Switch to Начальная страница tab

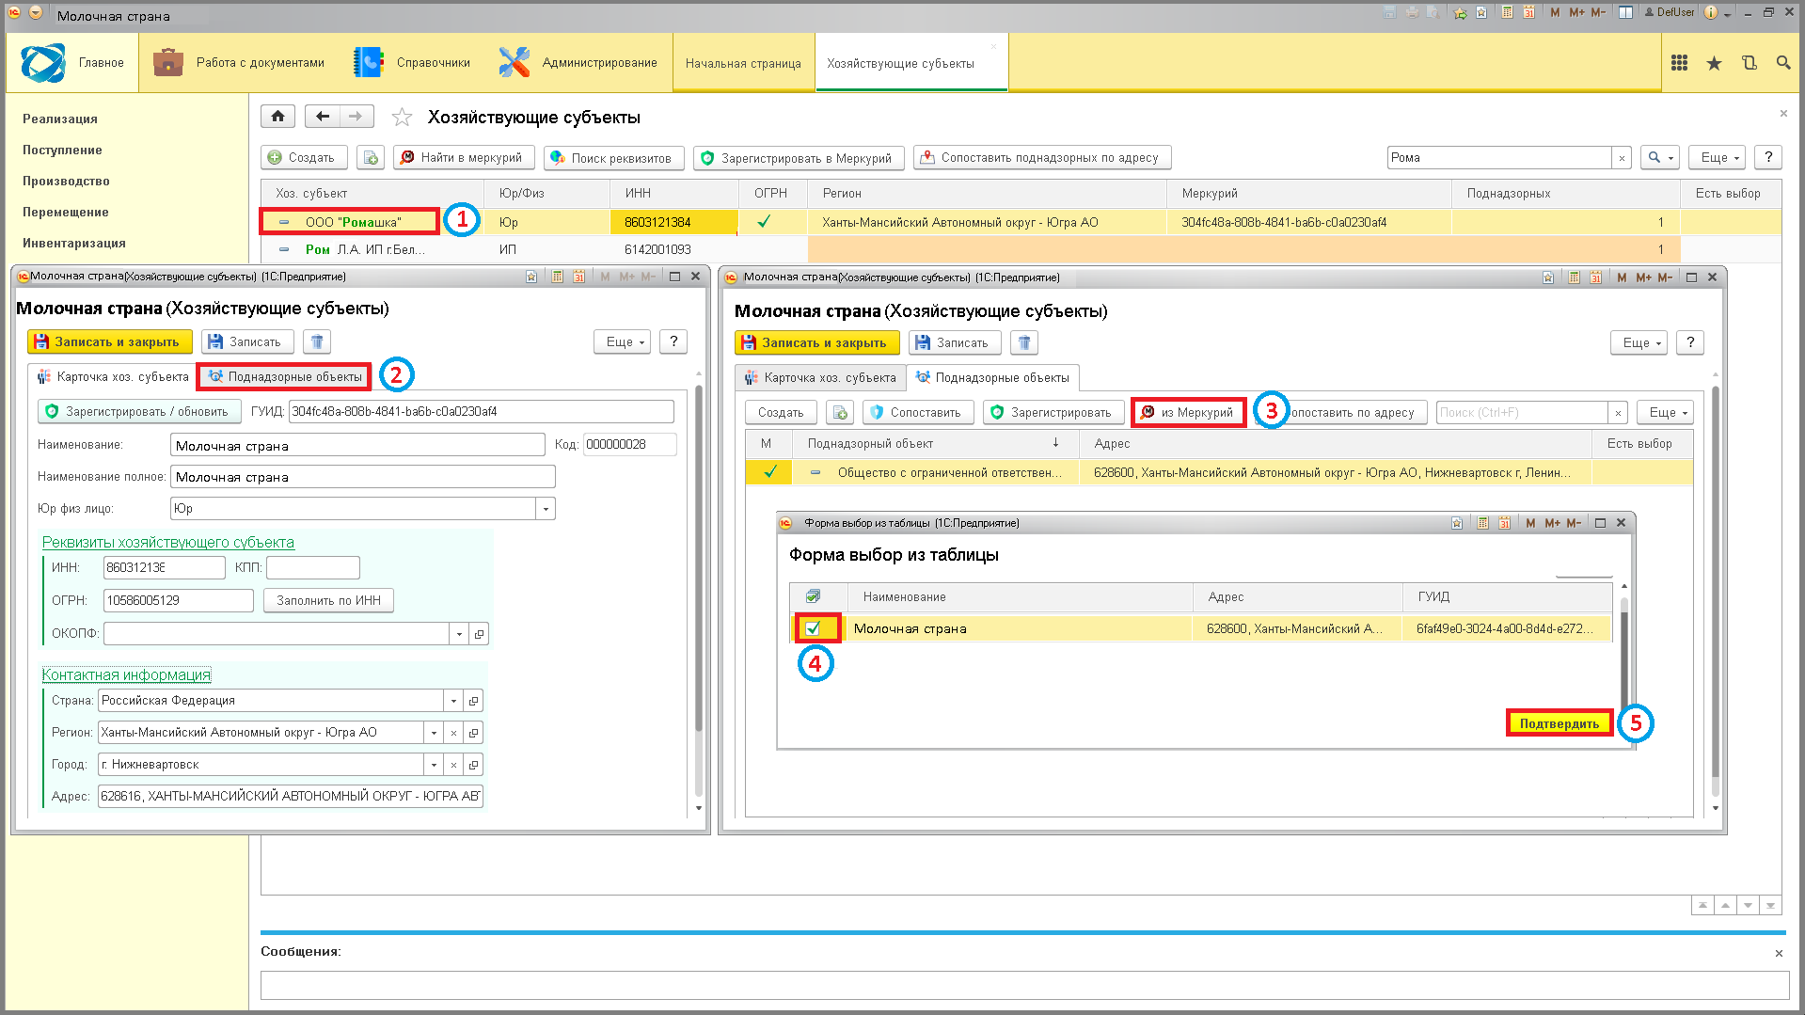tap(743, 63)
